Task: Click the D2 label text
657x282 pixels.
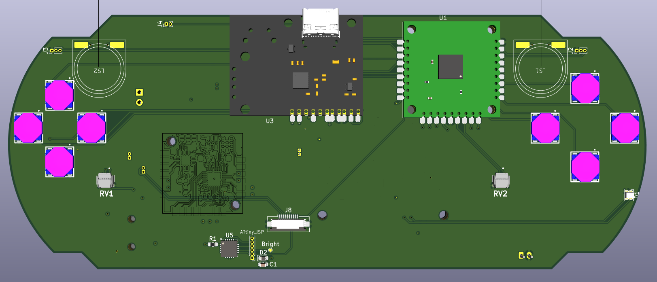Action: [x=263, y=252]
